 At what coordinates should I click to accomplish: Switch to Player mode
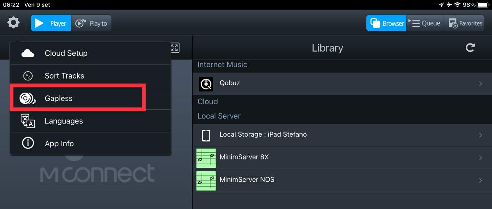pos(51,23)
